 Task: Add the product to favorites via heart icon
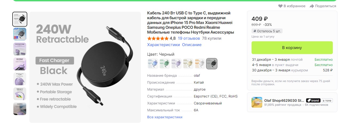(x=280, y=6)
